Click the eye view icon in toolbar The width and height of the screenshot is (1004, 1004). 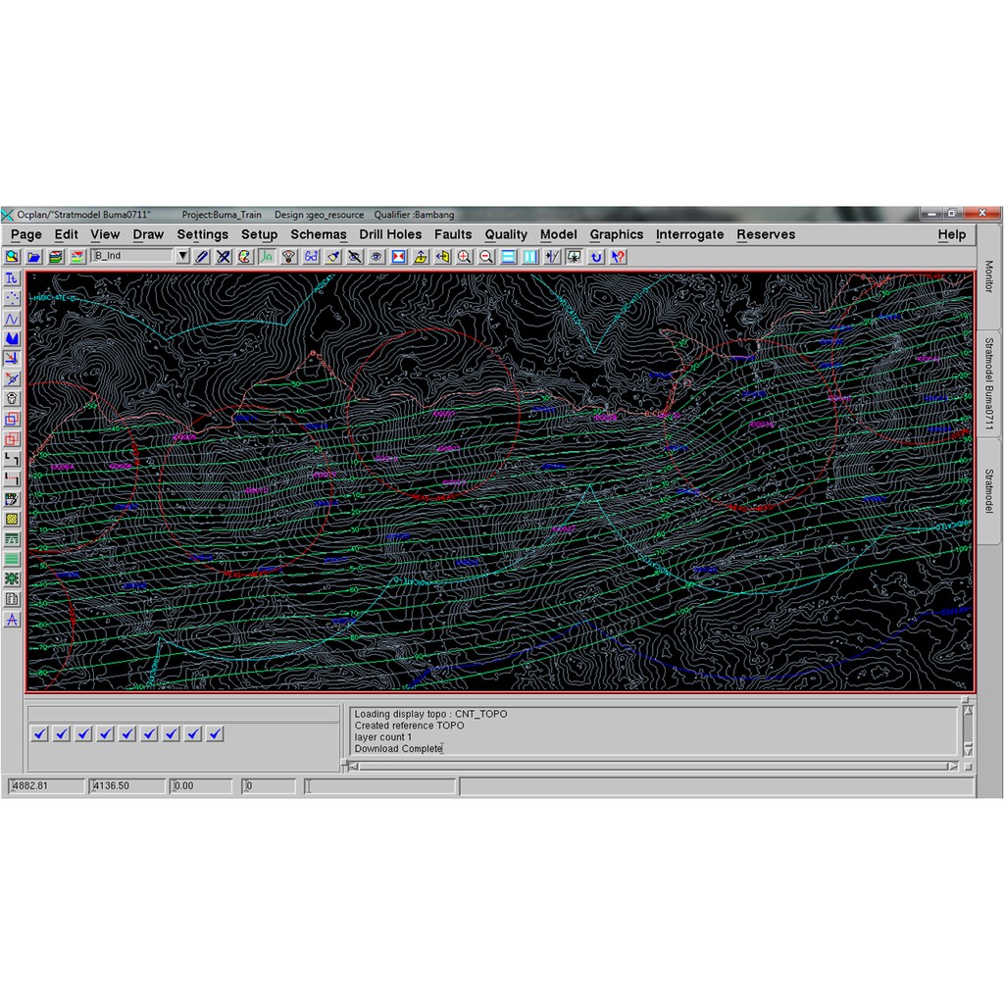pos(376,257)
